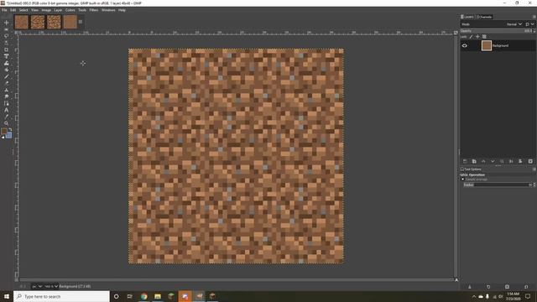537x302 pixels.
Task: Reset tool options to defaults
Action: [526, 287]
